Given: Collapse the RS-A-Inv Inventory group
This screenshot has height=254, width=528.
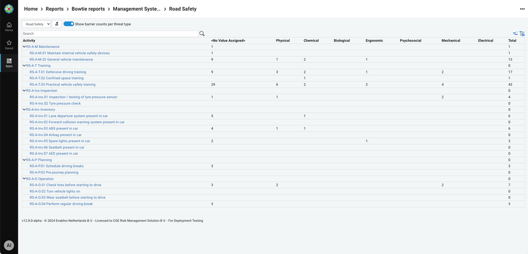Looking at the screenshot, I should 24,110.
